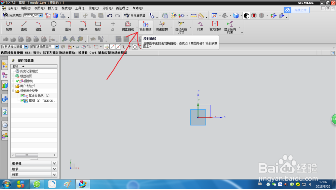
Task: Click the 约束 constraints tool
Action: point(200,26)
